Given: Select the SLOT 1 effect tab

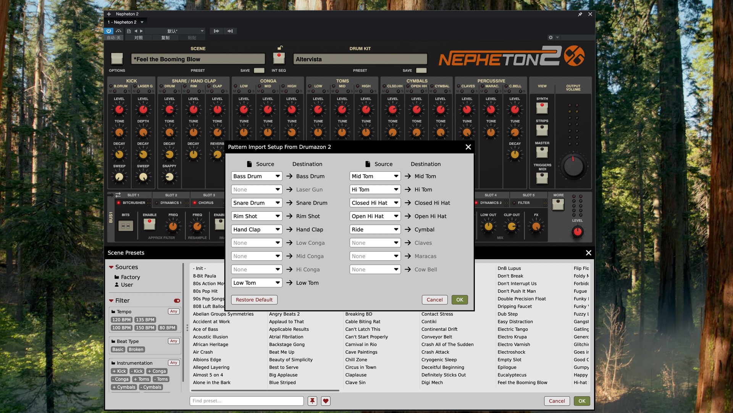Looking at the screenshot, I should click(133, 195).
